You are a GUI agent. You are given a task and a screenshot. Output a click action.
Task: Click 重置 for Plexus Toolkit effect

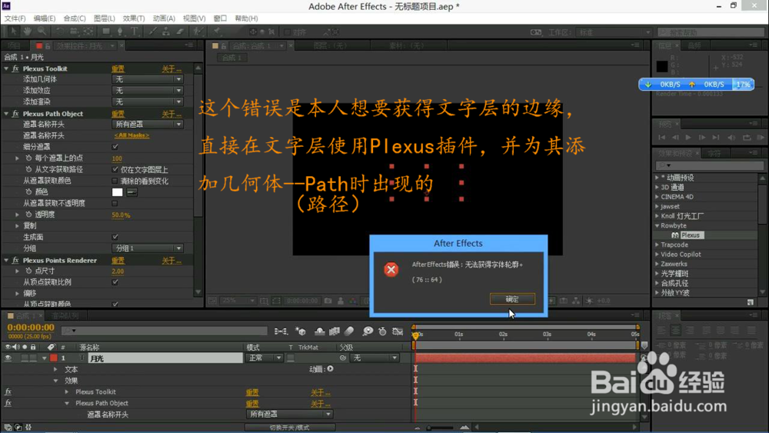(x=118, y=69)
